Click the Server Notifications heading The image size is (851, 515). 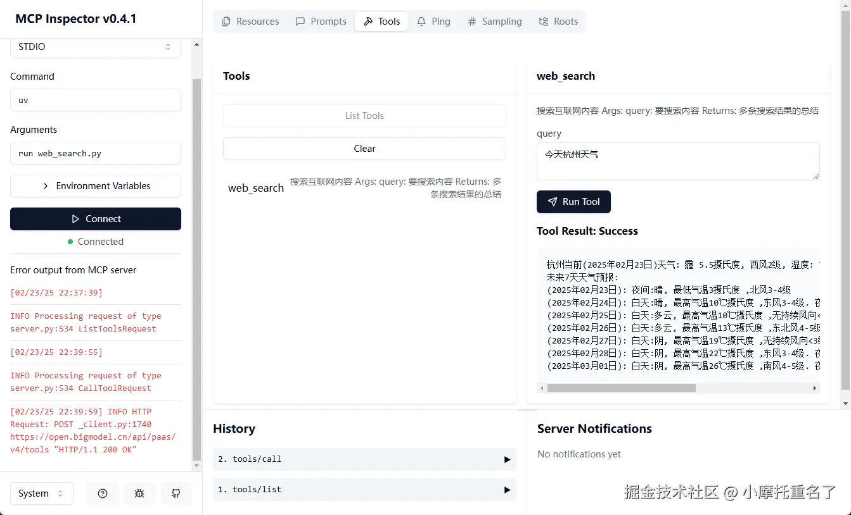(x=594, y=428)
